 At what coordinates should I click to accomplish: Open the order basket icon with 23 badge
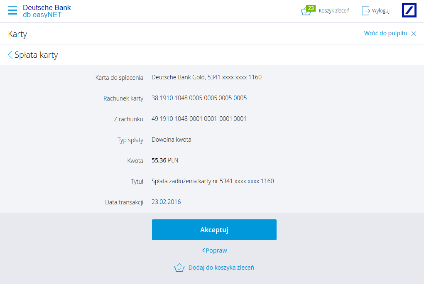pos(308,10)
